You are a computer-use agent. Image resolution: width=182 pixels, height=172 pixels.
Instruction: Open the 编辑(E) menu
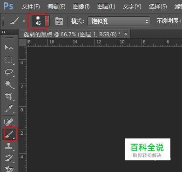56,7
